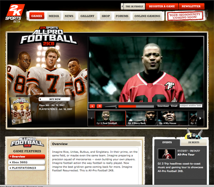This screenshot has width=214, height=187.
Task: Show next episode thumbnails with right arrow
Action: (200, 118)
